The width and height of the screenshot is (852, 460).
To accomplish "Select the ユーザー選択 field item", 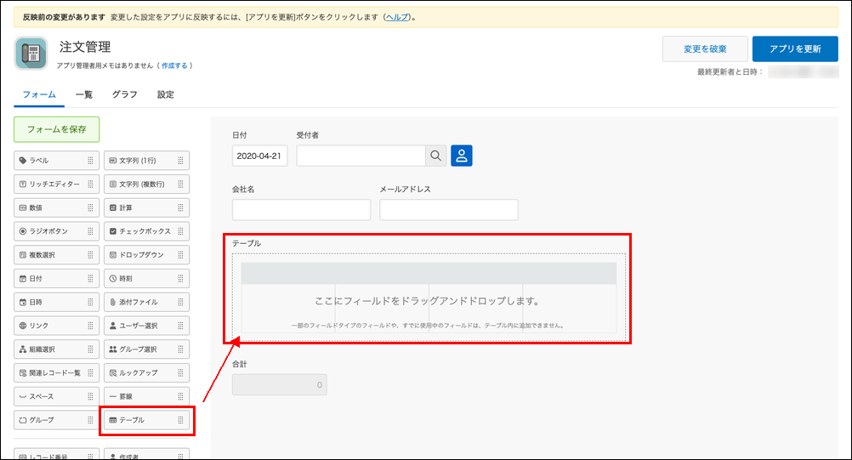I will click(147, 326).
